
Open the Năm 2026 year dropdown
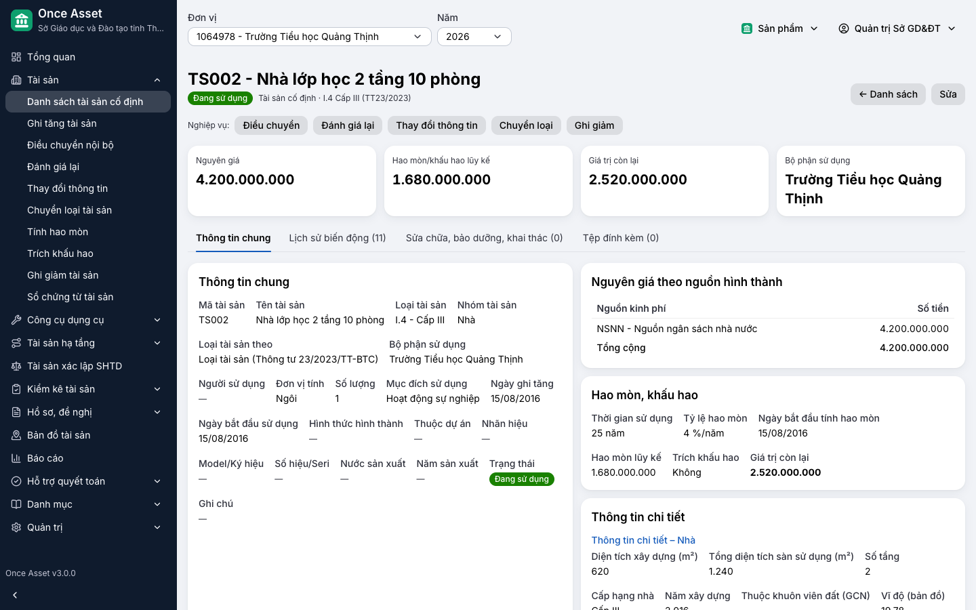click(474, 37)
